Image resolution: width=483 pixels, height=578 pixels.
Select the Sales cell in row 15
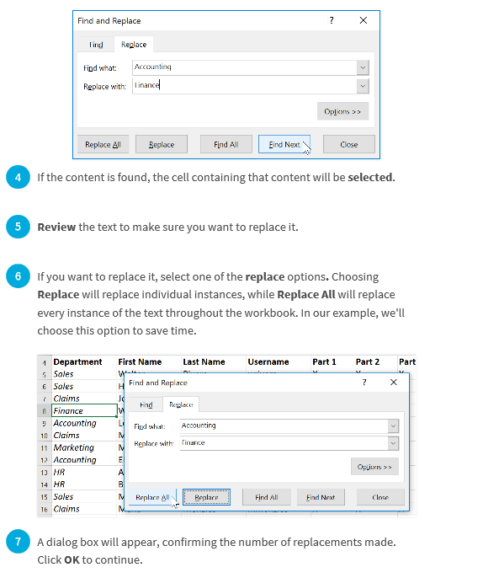(84, 496)
